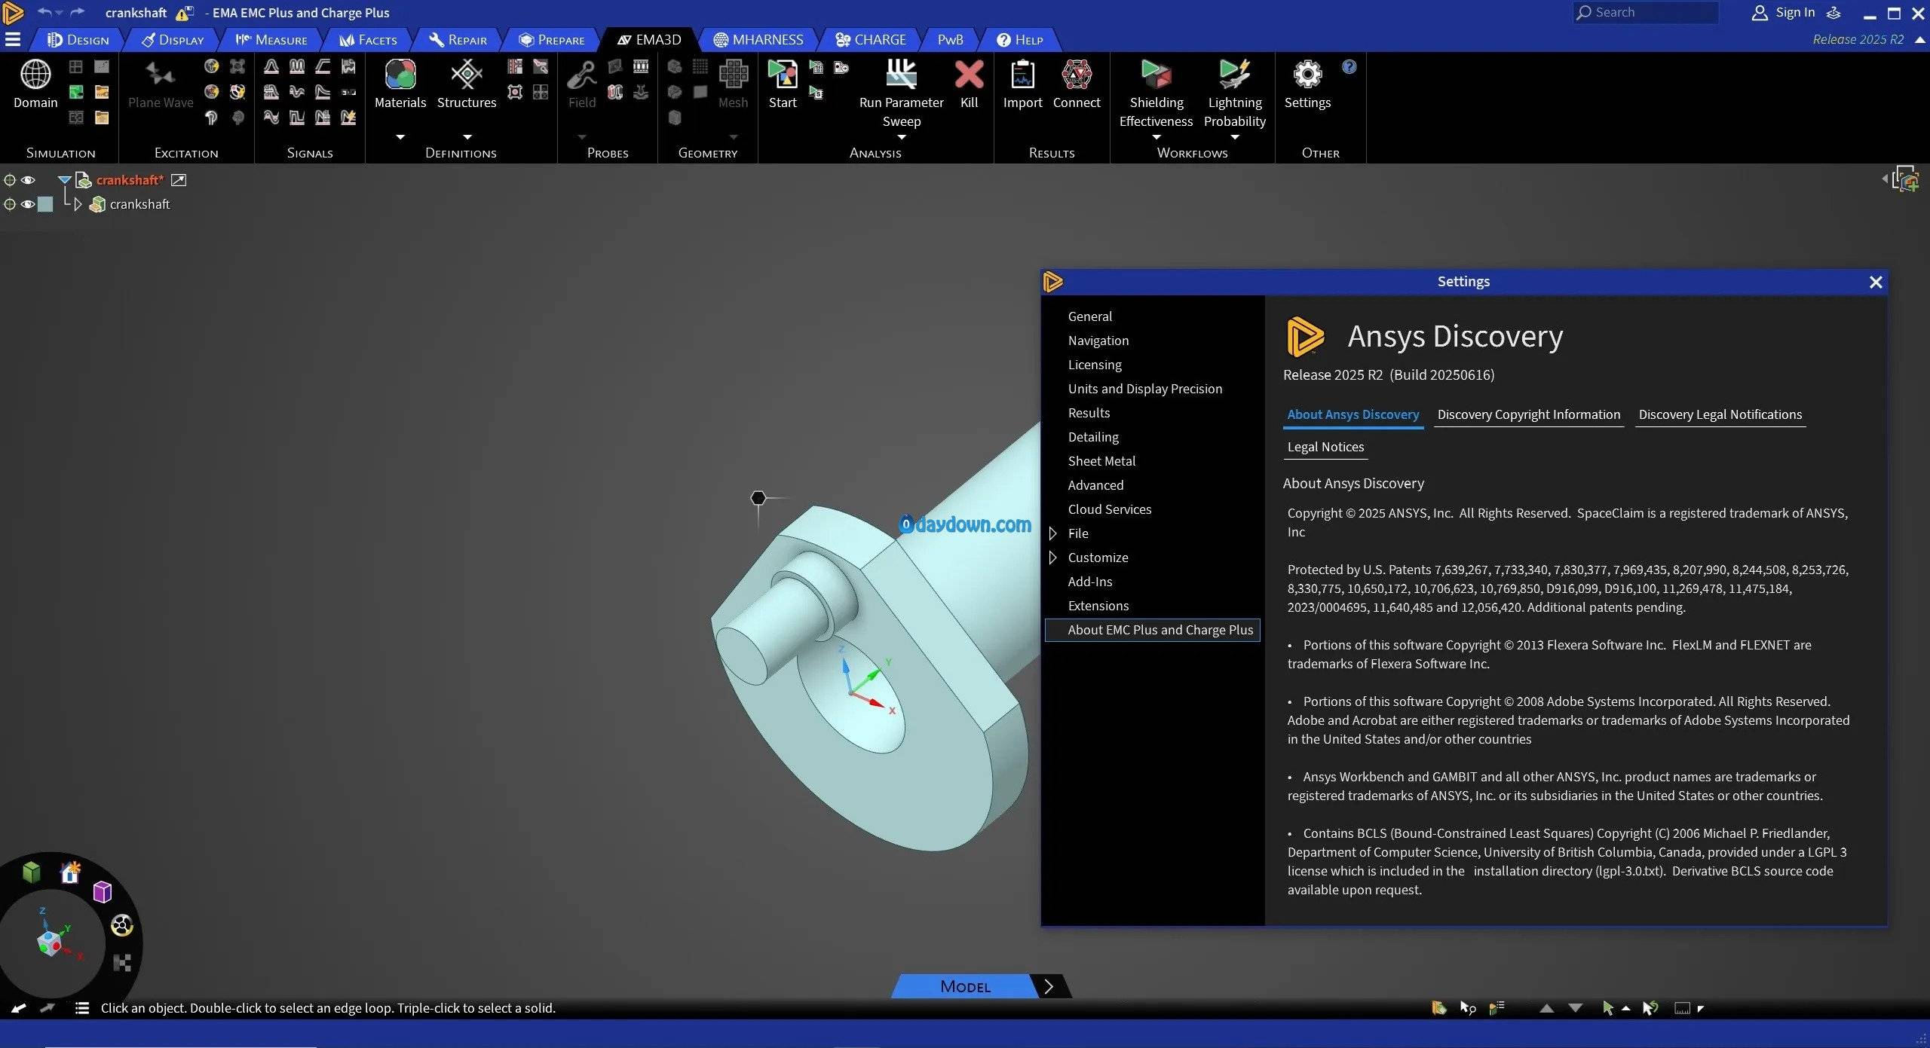Select Licensing in the settings list
This screenshot has height=1048, width=1930.
tap(1095, 365)
